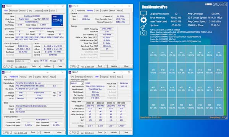The width and height of the screenshot is (229, 137).
Task: Open Tools dropdown arrow in SPD window
Action: (106, 132)
